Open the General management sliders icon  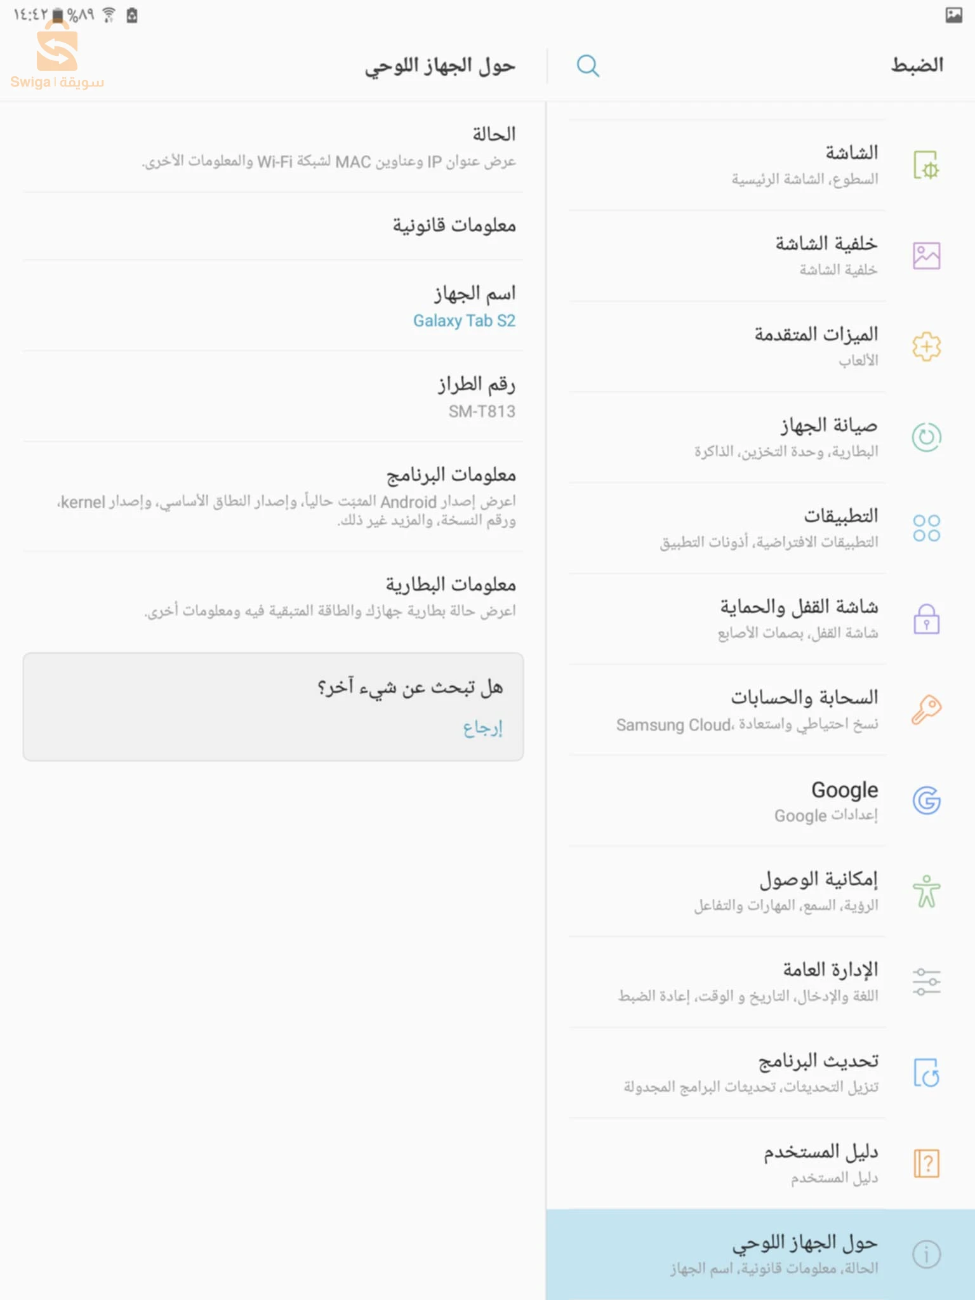tap(926, 982)
